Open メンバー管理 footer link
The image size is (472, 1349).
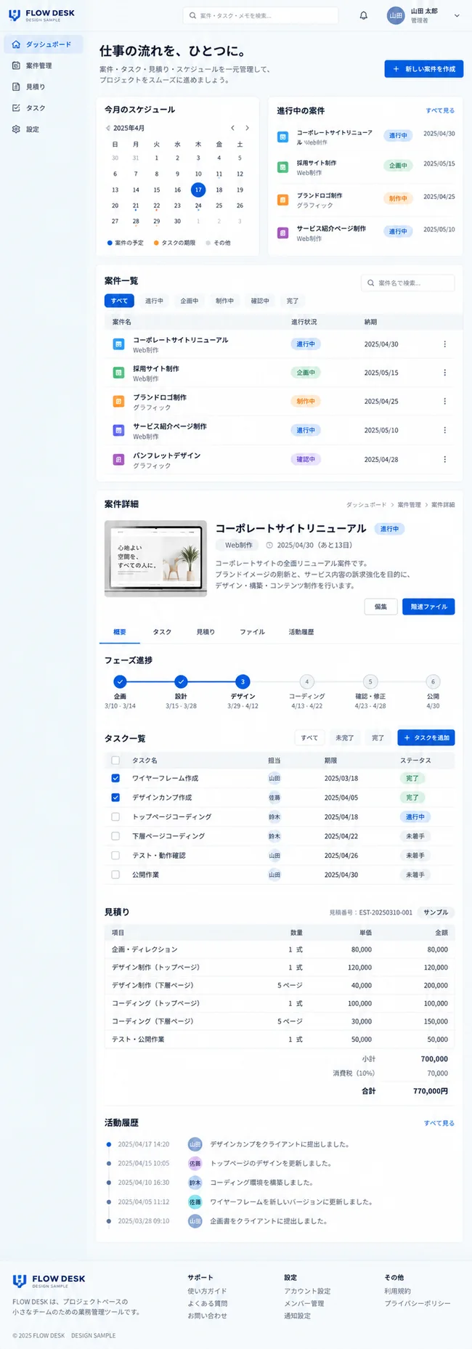coord(304,1303)
